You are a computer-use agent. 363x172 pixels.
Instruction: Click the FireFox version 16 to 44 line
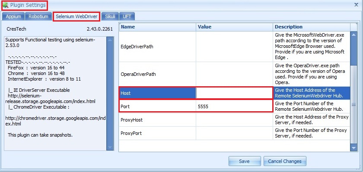click(36, 68)
